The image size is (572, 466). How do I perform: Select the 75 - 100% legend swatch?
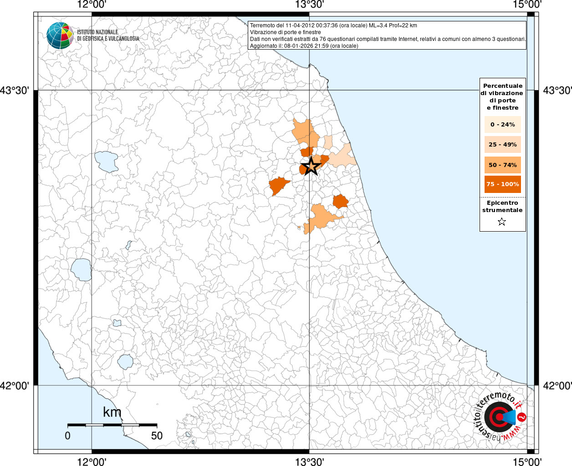click(x=502, y=184)
